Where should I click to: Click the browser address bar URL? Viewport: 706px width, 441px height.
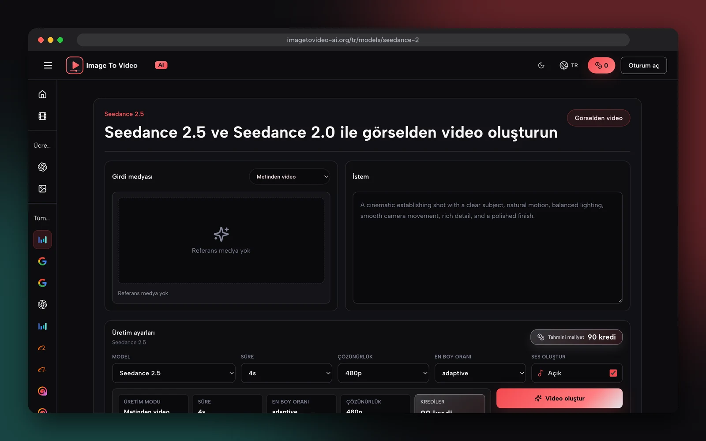353,40
